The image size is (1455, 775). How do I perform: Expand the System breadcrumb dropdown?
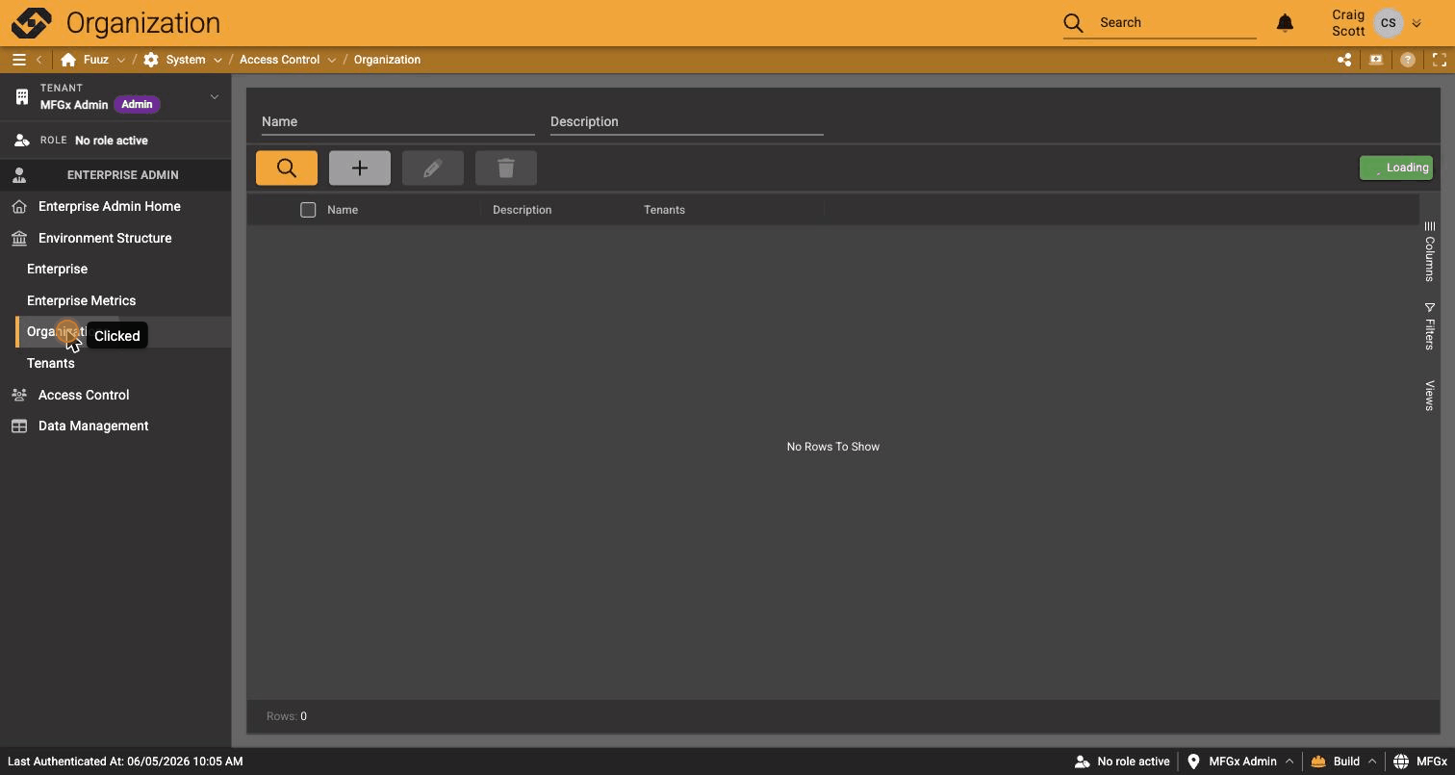coord(217,60)
